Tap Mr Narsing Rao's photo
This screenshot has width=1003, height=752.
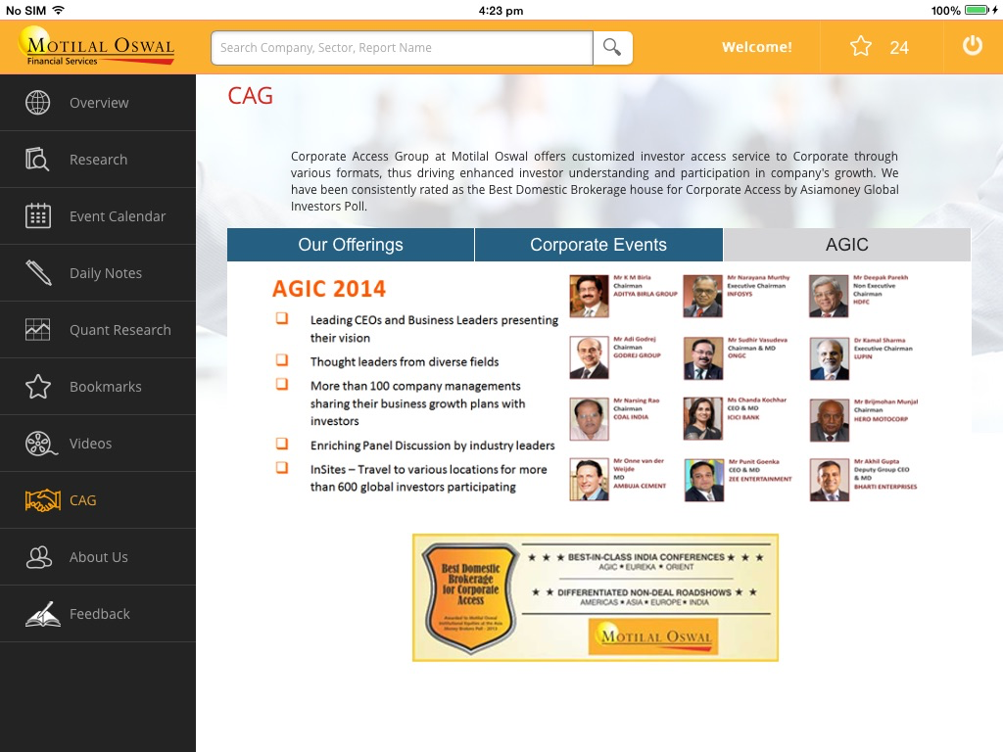coord(589,419)
